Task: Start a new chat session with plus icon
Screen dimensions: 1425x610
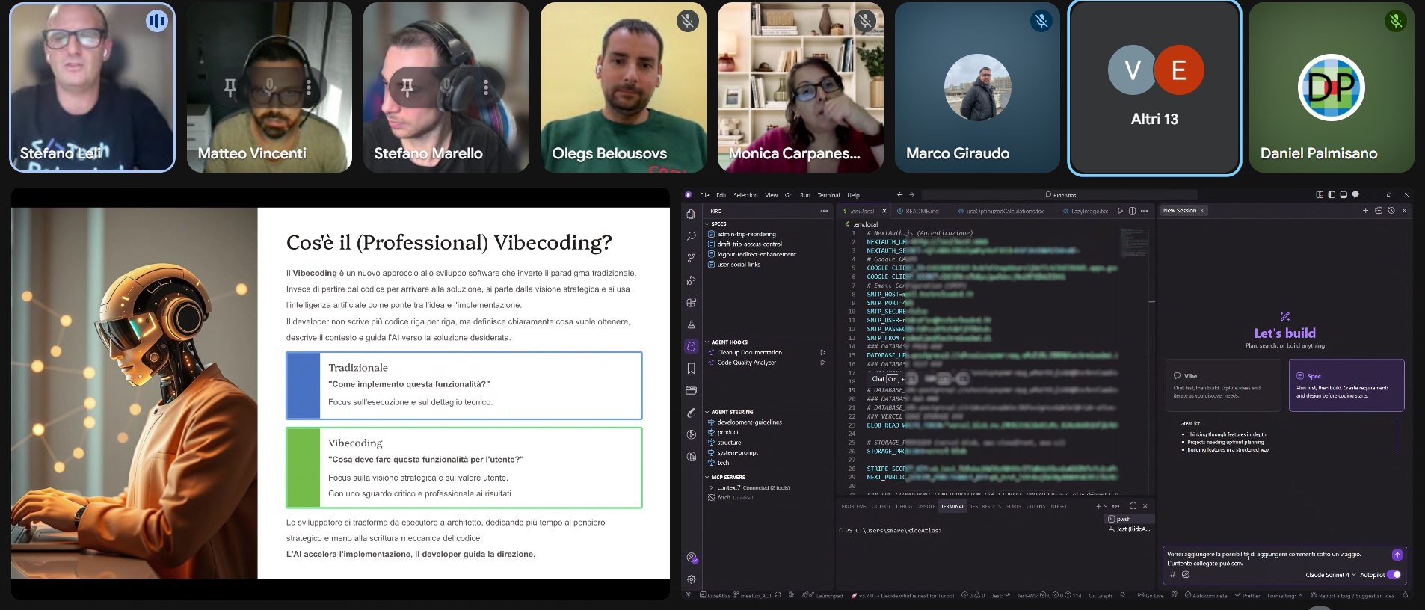Action: coord(1365,211)
